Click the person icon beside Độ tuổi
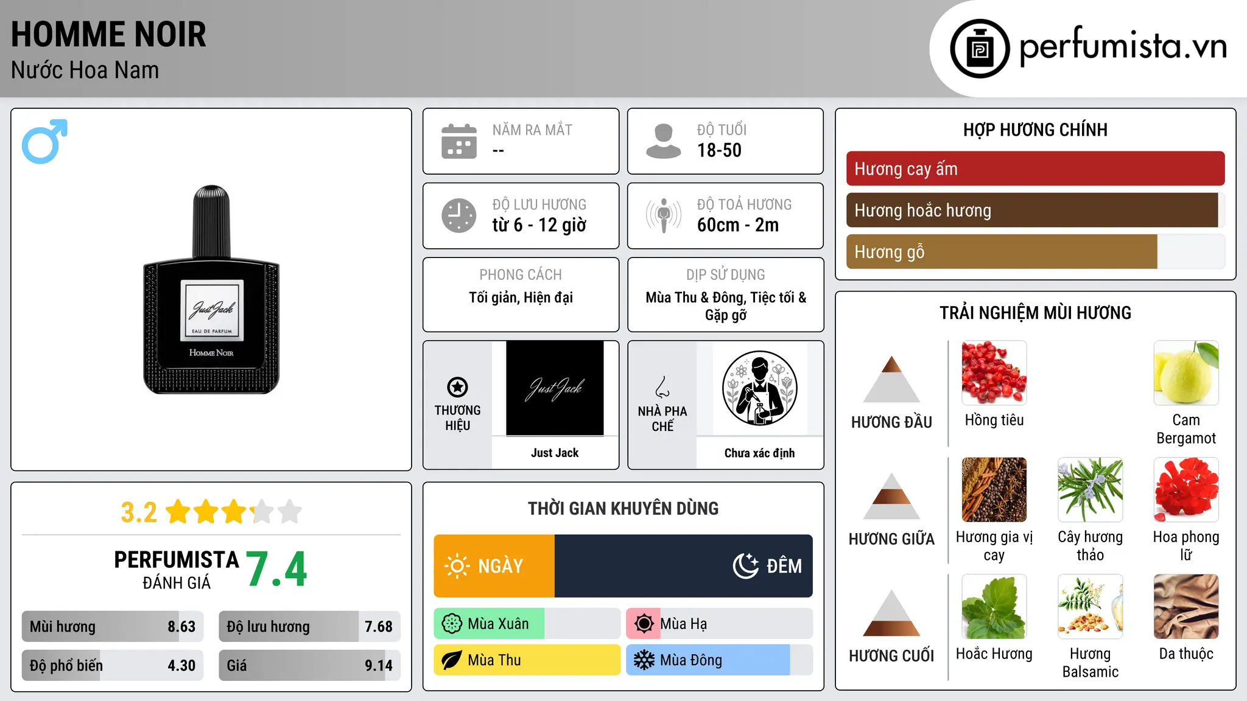 coord(663,141)
